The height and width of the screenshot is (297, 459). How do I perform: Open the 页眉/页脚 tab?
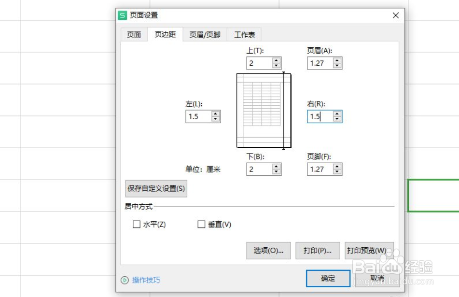[x=205, y=35]
